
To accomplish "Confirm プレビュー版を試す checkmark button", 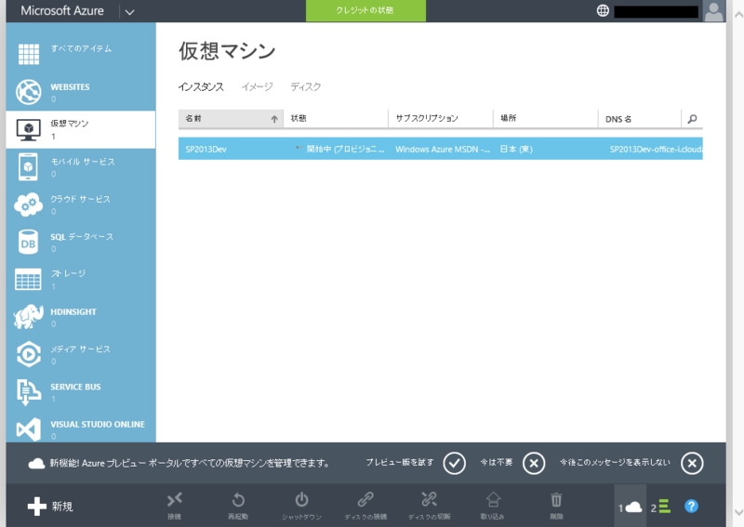I will pos(454,463).
